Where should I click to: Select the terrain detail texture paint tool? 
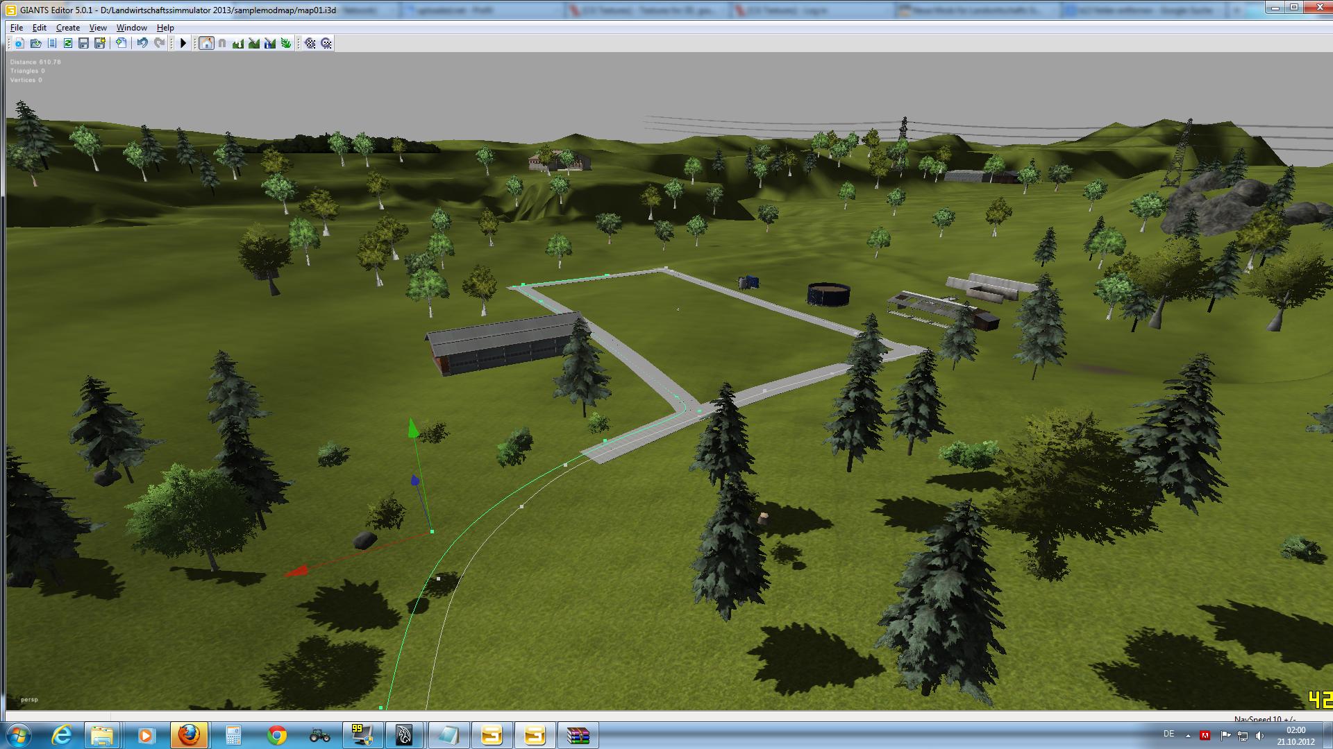point(254,43)
